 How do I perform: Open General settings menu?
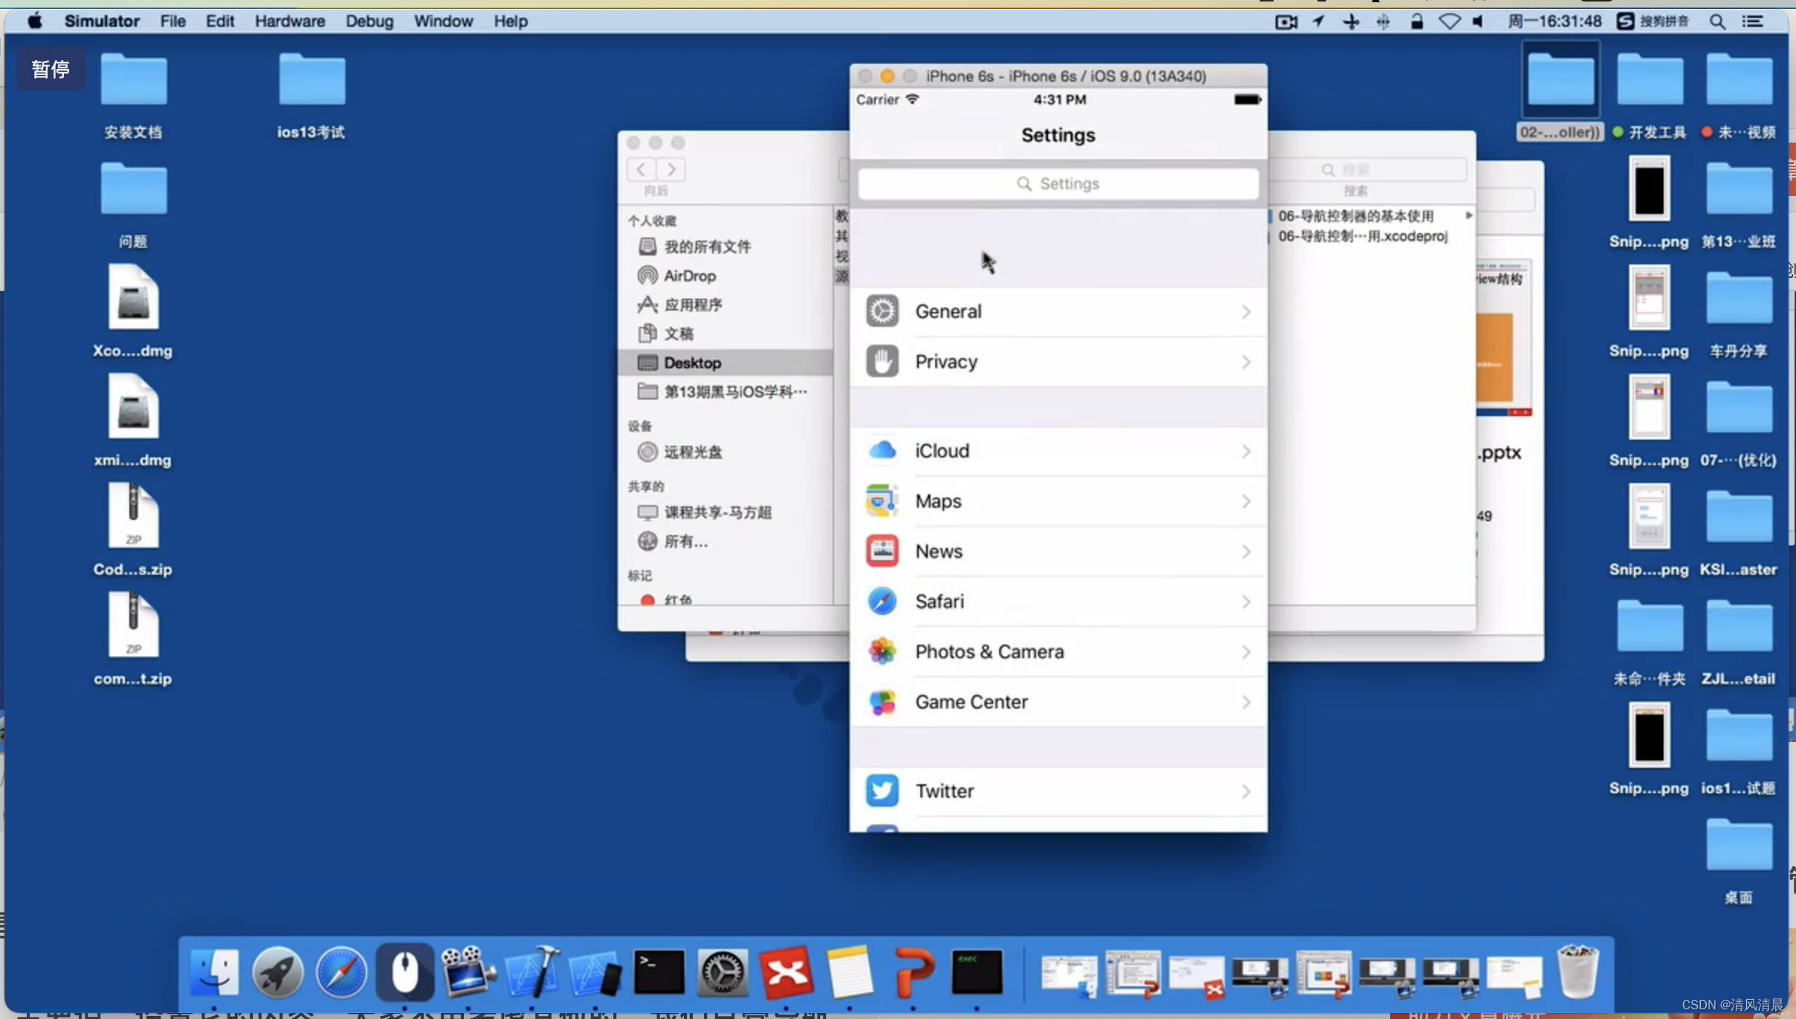click(x=1057, y=310)
